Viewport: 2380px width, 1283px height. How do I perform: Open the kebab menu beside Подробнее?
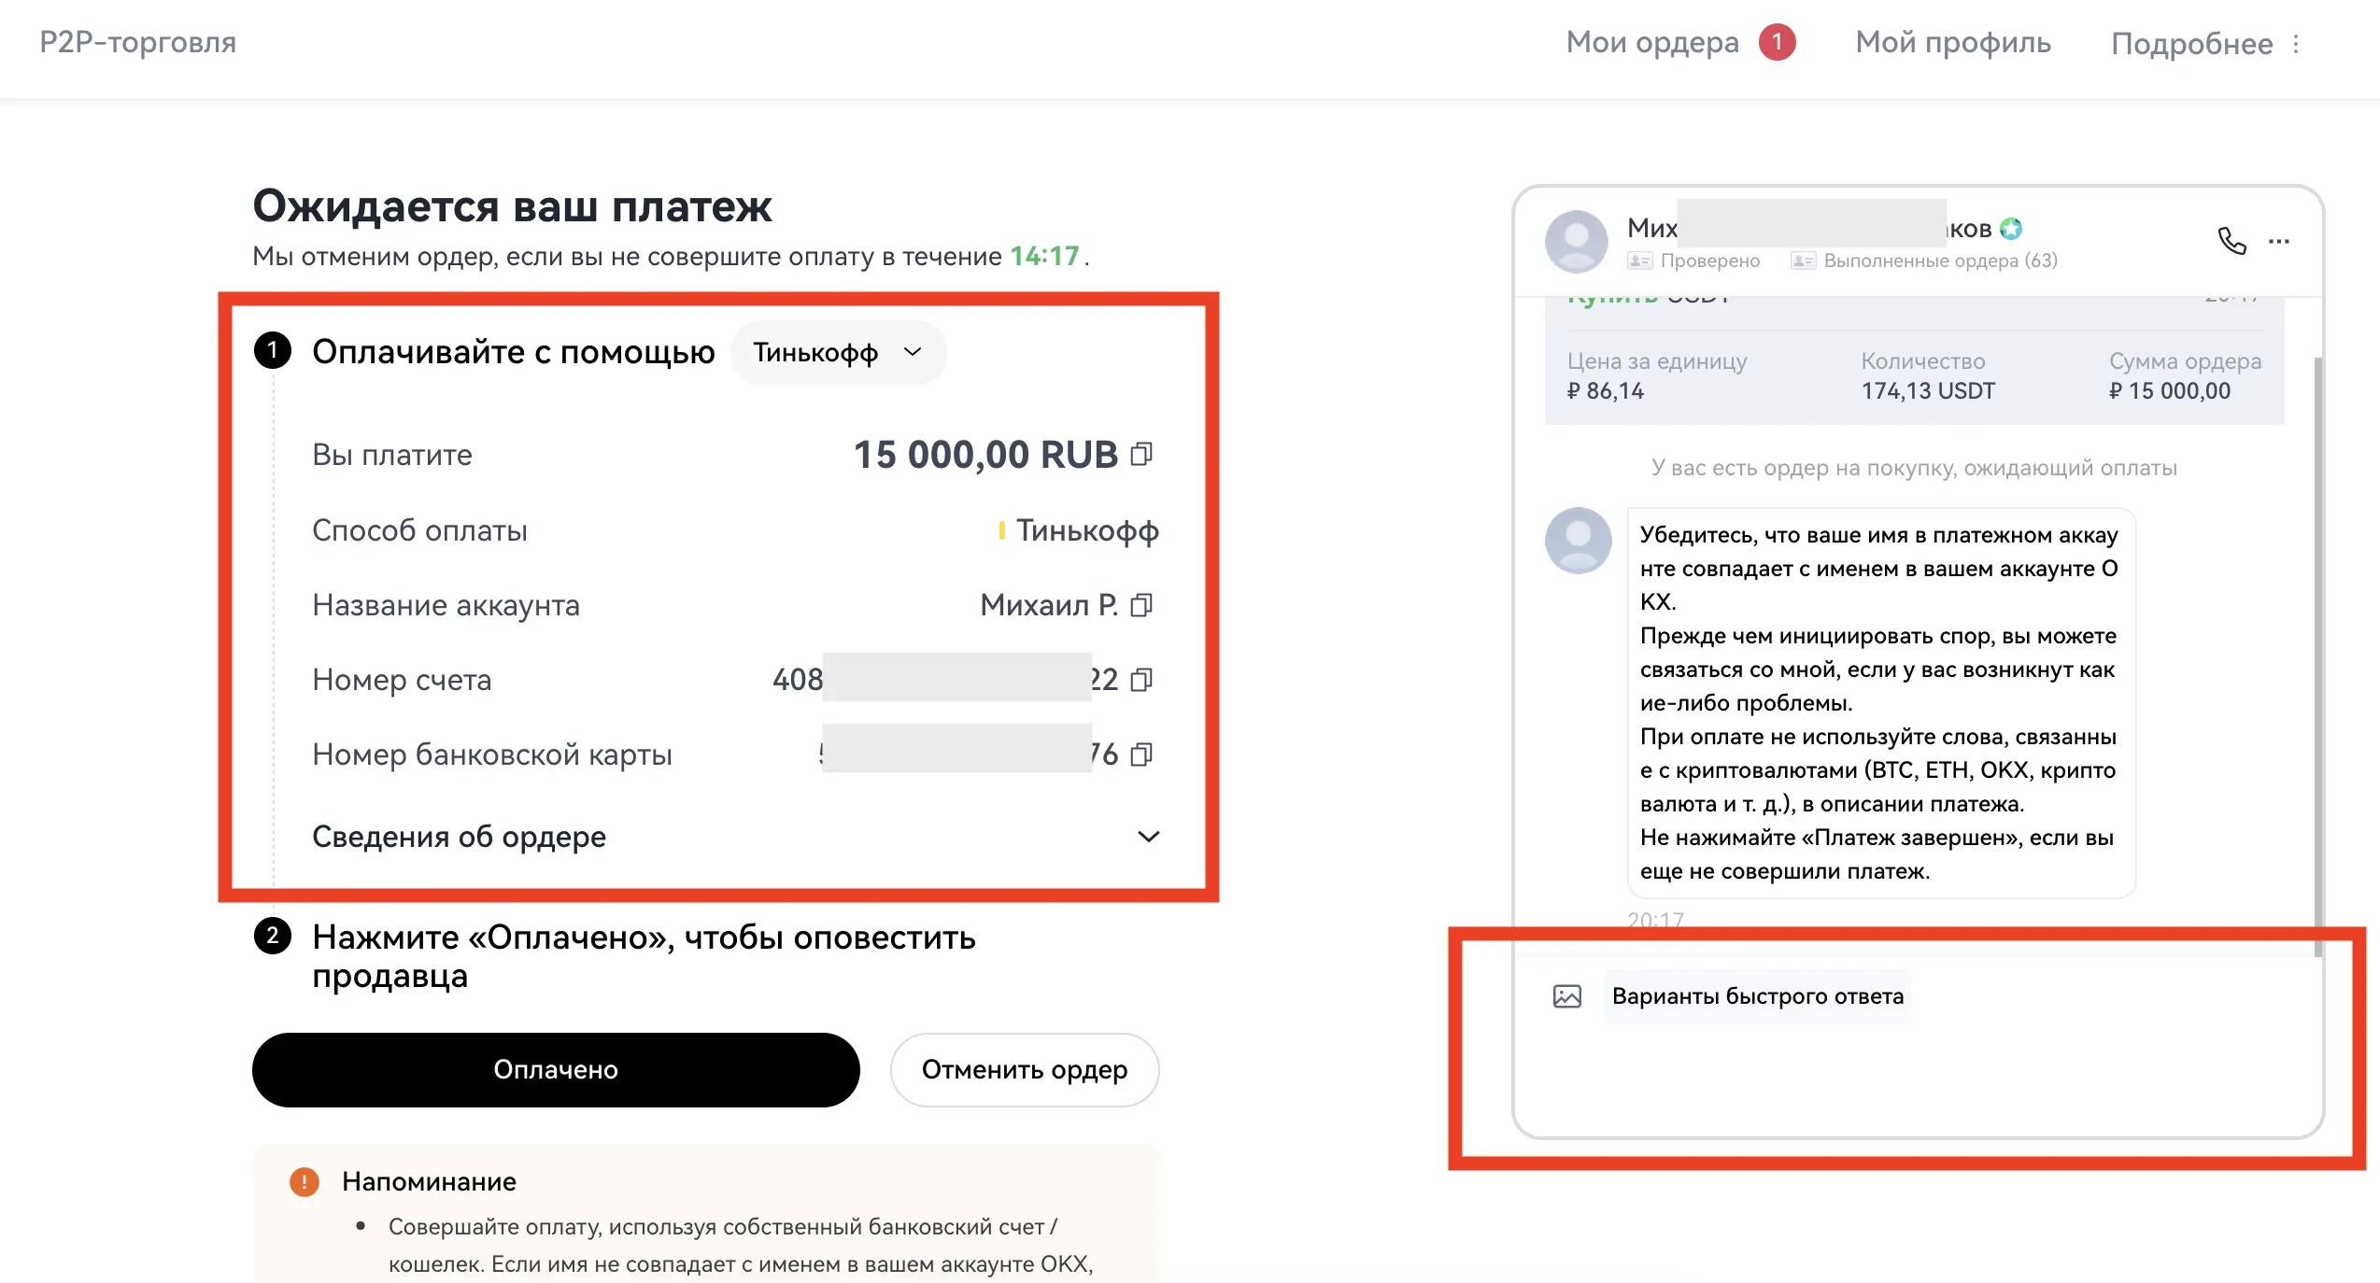coord(2299,43)
